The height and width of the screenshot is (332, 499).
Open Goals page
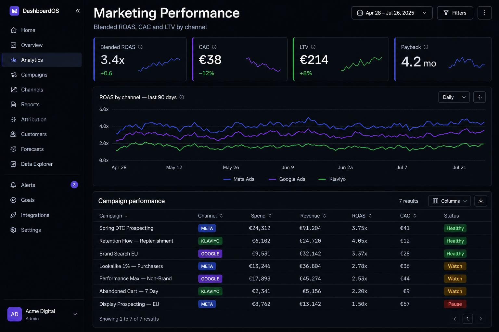42,200
